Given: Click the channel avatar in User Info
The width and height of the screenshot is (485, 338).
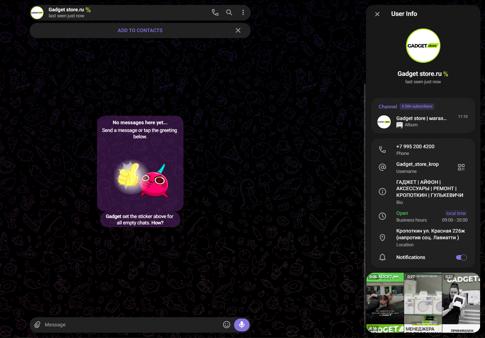Looking at the screenshot, I should point(384,122).
